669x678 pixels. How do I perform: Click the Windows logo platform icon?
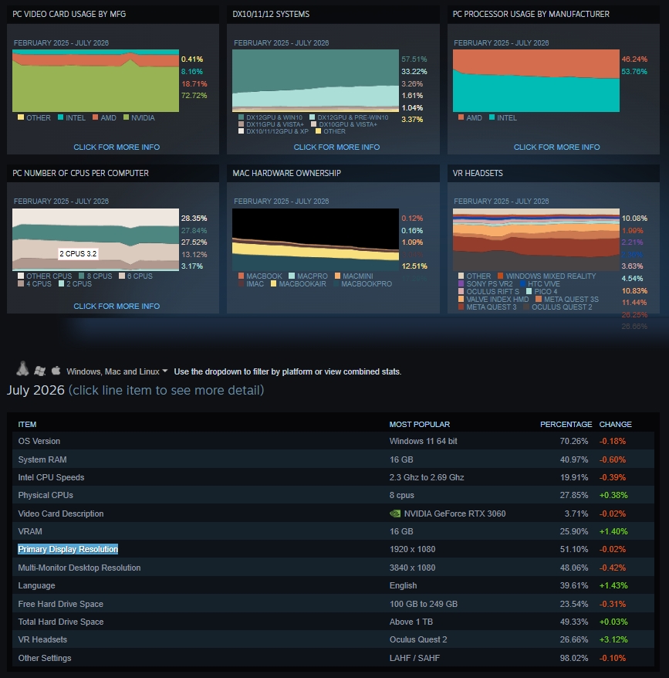click(x=40, y=371)
